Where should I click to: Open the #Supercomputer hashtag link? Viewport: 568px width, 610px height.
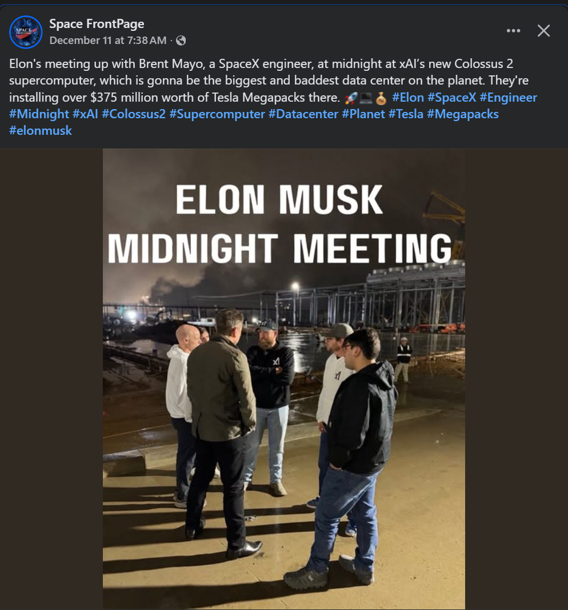(x=217, y=114)
